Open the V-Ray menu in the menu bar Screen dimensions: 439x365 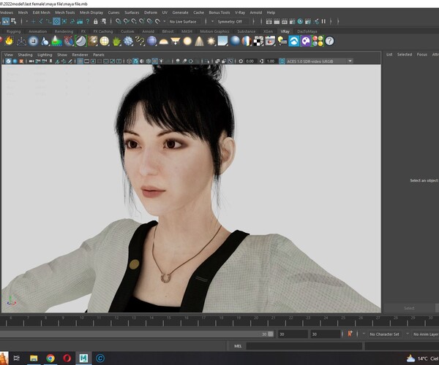[240, 12]
